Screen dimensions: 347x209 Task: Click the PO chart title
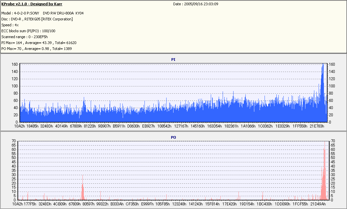coord(173,137)
